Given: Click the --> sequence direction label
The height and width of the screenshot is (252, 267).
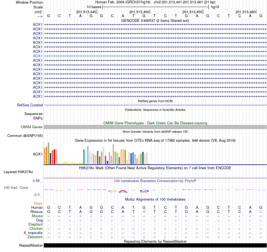Looking at the screenshot, I should pos(40,16).
